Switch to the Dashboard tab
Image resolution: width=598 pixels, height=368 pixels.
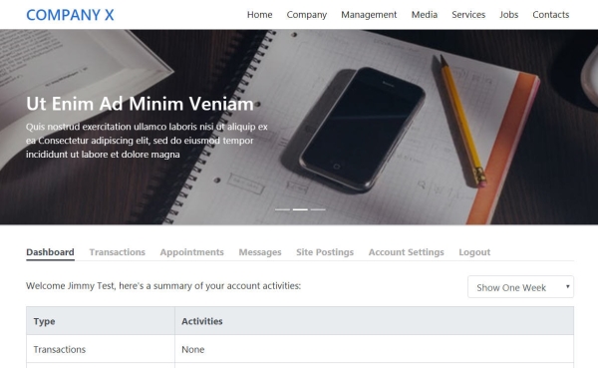click(50, 252)
